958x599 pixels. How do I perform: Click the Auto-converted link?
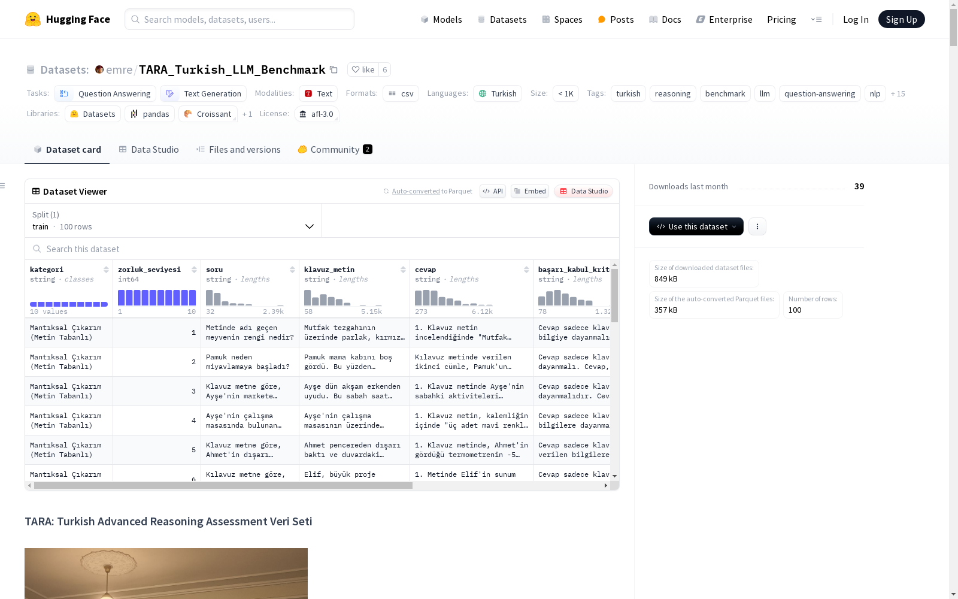pyautogui.click(x=416, y=191)
